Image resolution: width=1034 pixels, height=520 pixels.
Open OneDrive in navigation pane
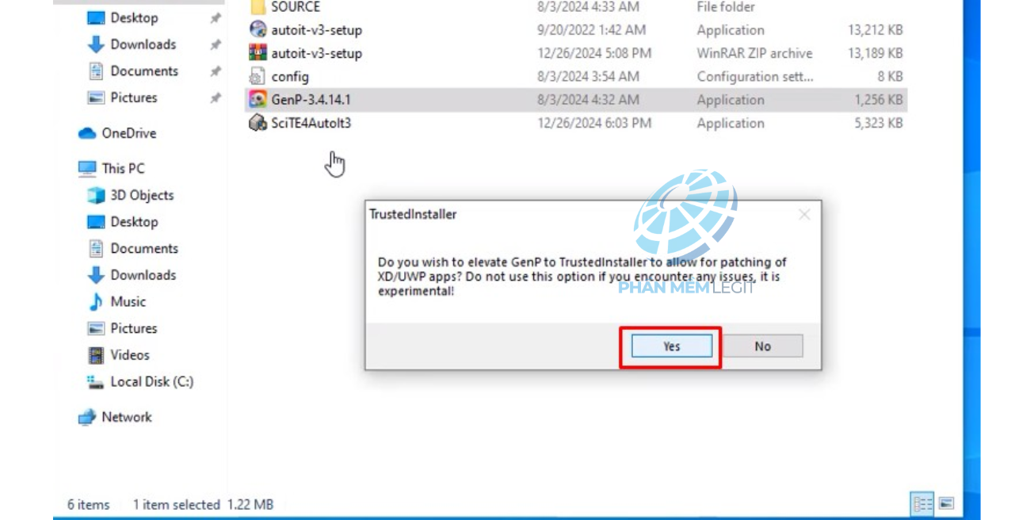[x=117, y=133]
